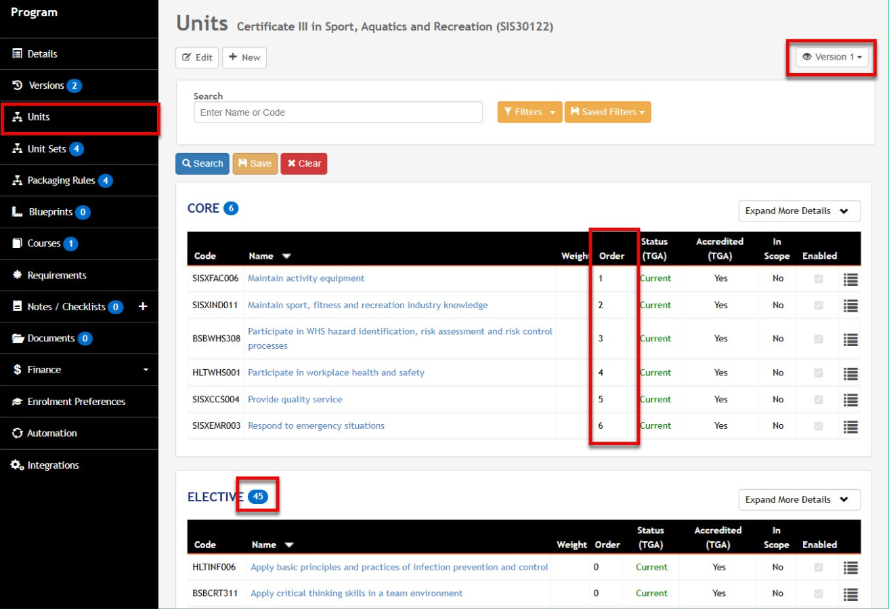
Task: Open row menu icon for HLTWHS001
Action: point(850,373)
